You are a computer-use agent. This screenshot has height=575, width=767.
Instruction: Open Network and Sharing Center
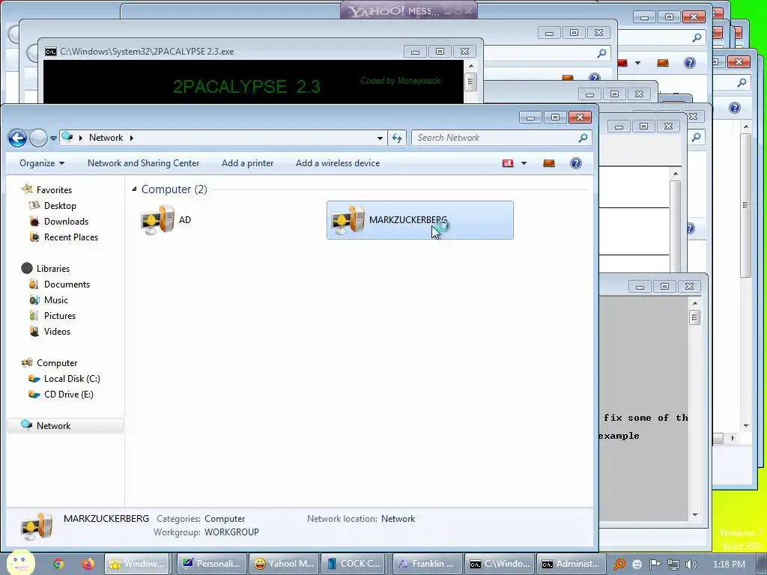[143, 163]
